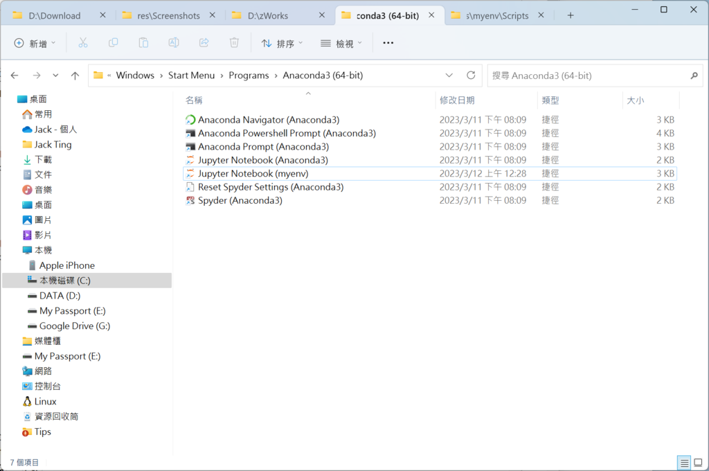
Task: Switch to the D:\zWorks tab
Action: point(268,15)
